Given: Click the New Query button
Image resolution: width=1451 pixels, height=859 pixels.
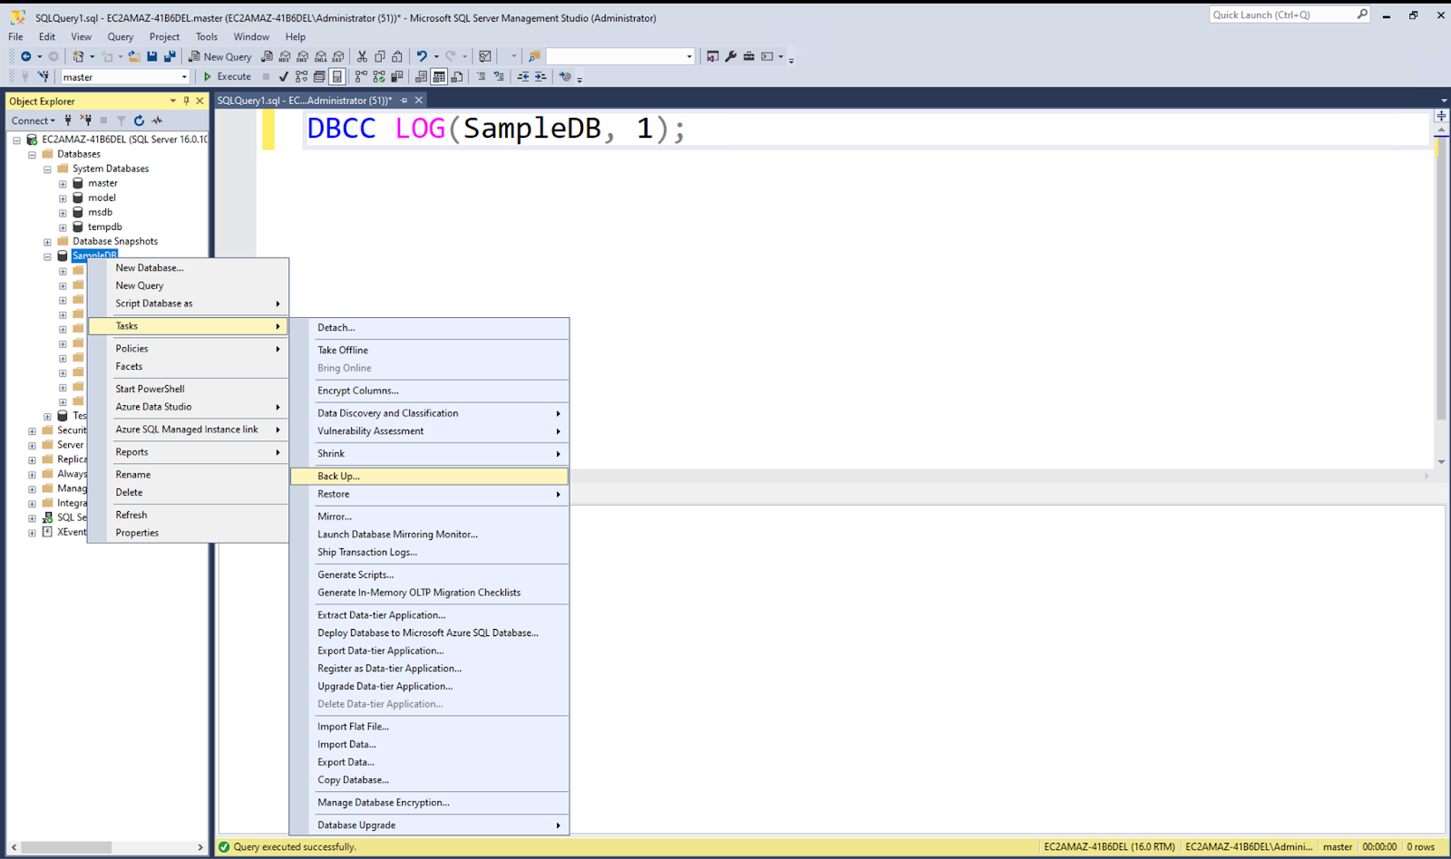Looking at the screenshot, I should (x=220, y=56).
